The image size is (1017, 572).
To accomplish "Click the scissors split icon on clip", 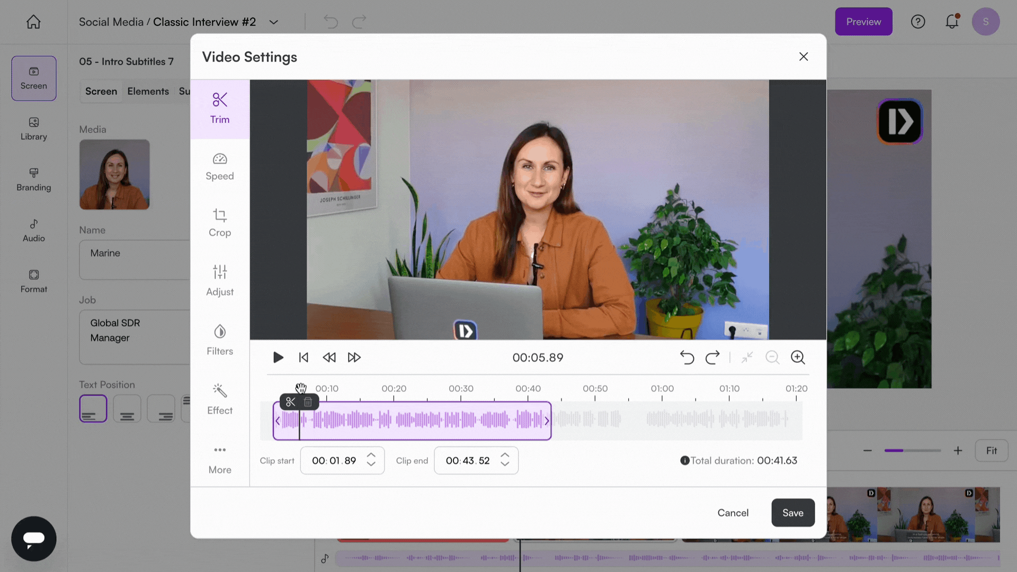I will pos(290,402).
